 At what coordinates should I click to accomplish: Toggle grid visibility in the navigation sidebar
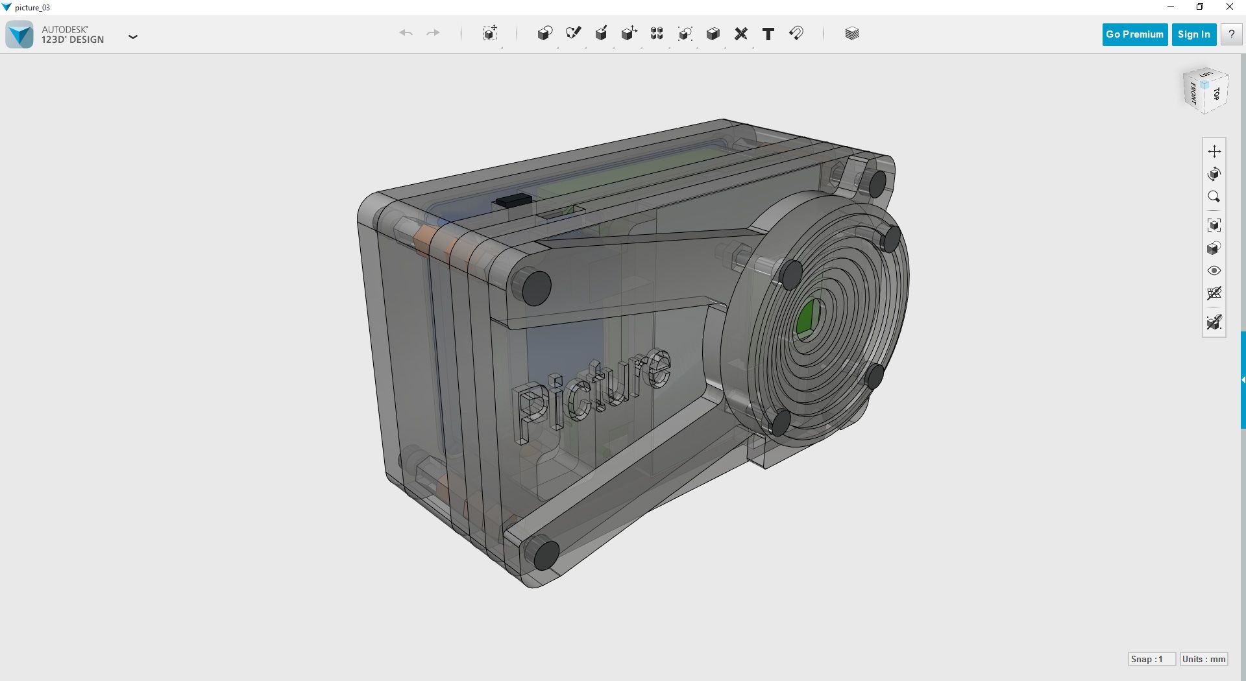tap(1215, 293)
